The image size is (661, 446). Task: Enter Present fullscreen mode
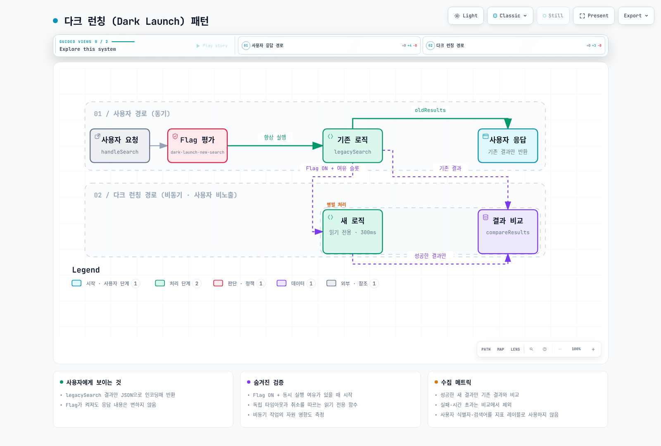[594, 16]
